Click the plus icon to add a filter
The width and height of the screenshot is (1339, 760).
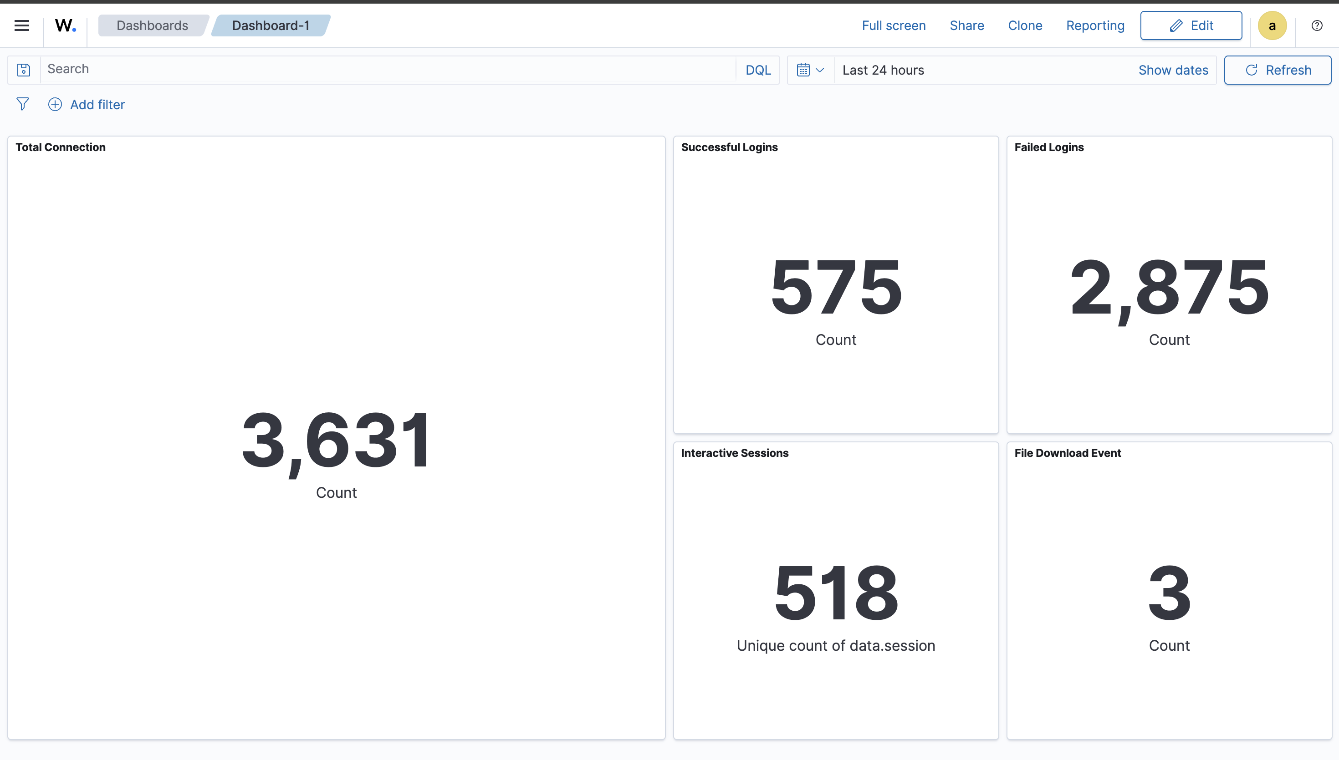click(x=55, y=104)
